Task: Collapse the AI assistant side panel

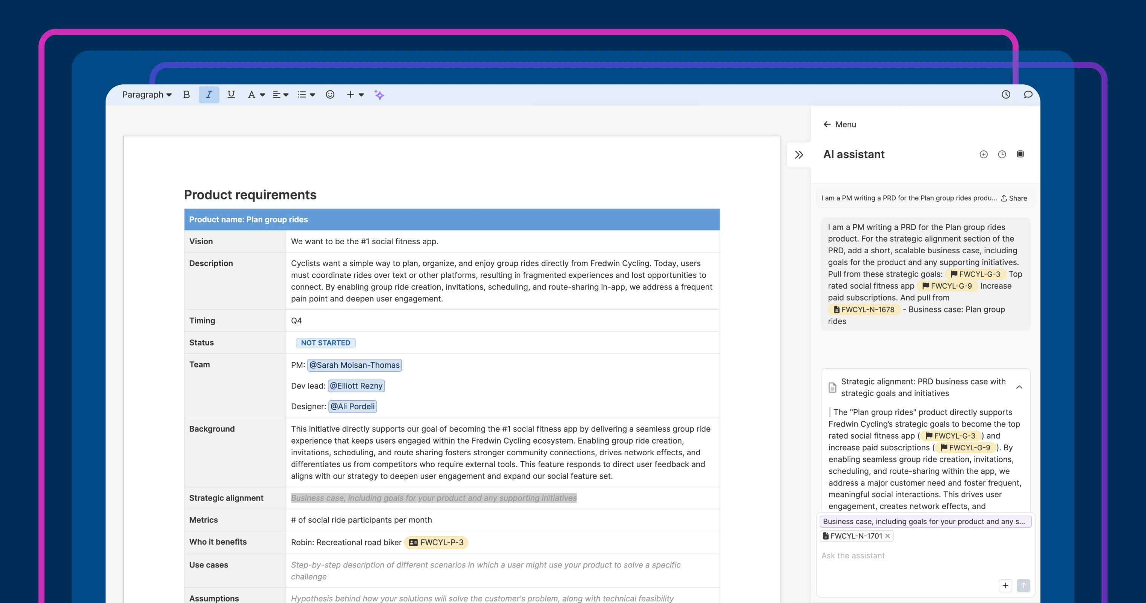Action: pyautogui.click(x=799, y=155)
